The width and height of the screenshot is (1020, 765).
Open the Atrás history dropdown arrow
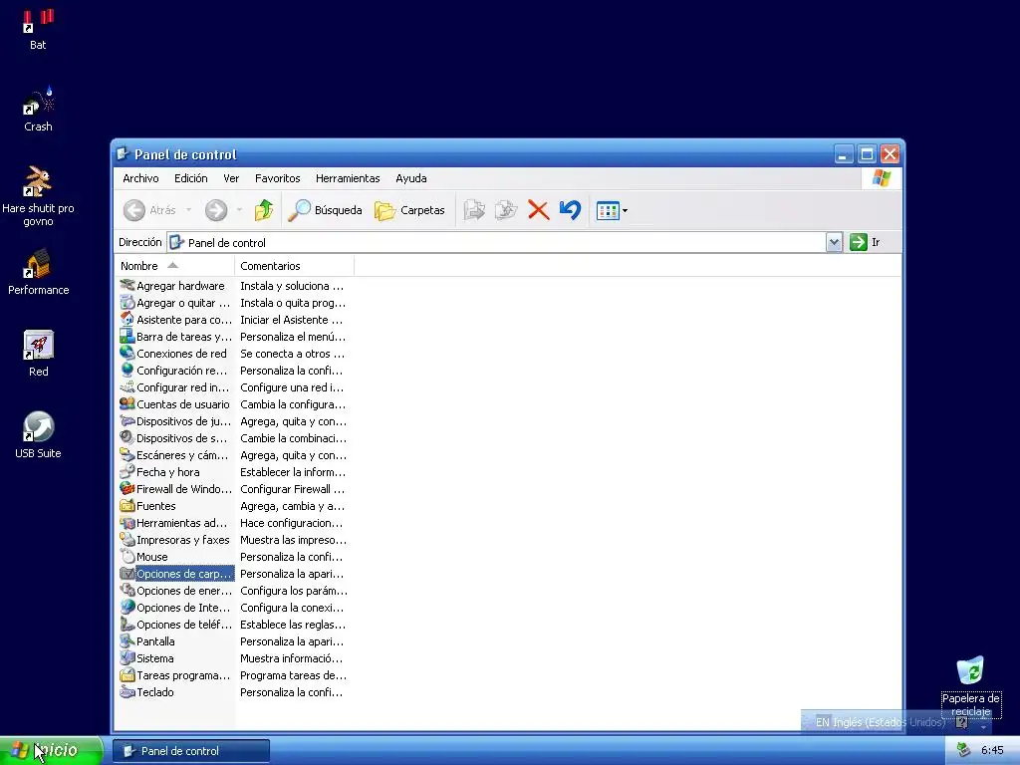(188, 209)
